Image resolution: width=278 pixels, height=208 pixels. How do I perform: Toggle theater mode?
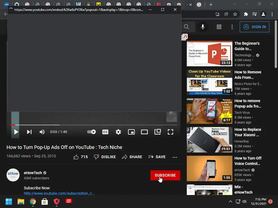(x=144, y=132)
